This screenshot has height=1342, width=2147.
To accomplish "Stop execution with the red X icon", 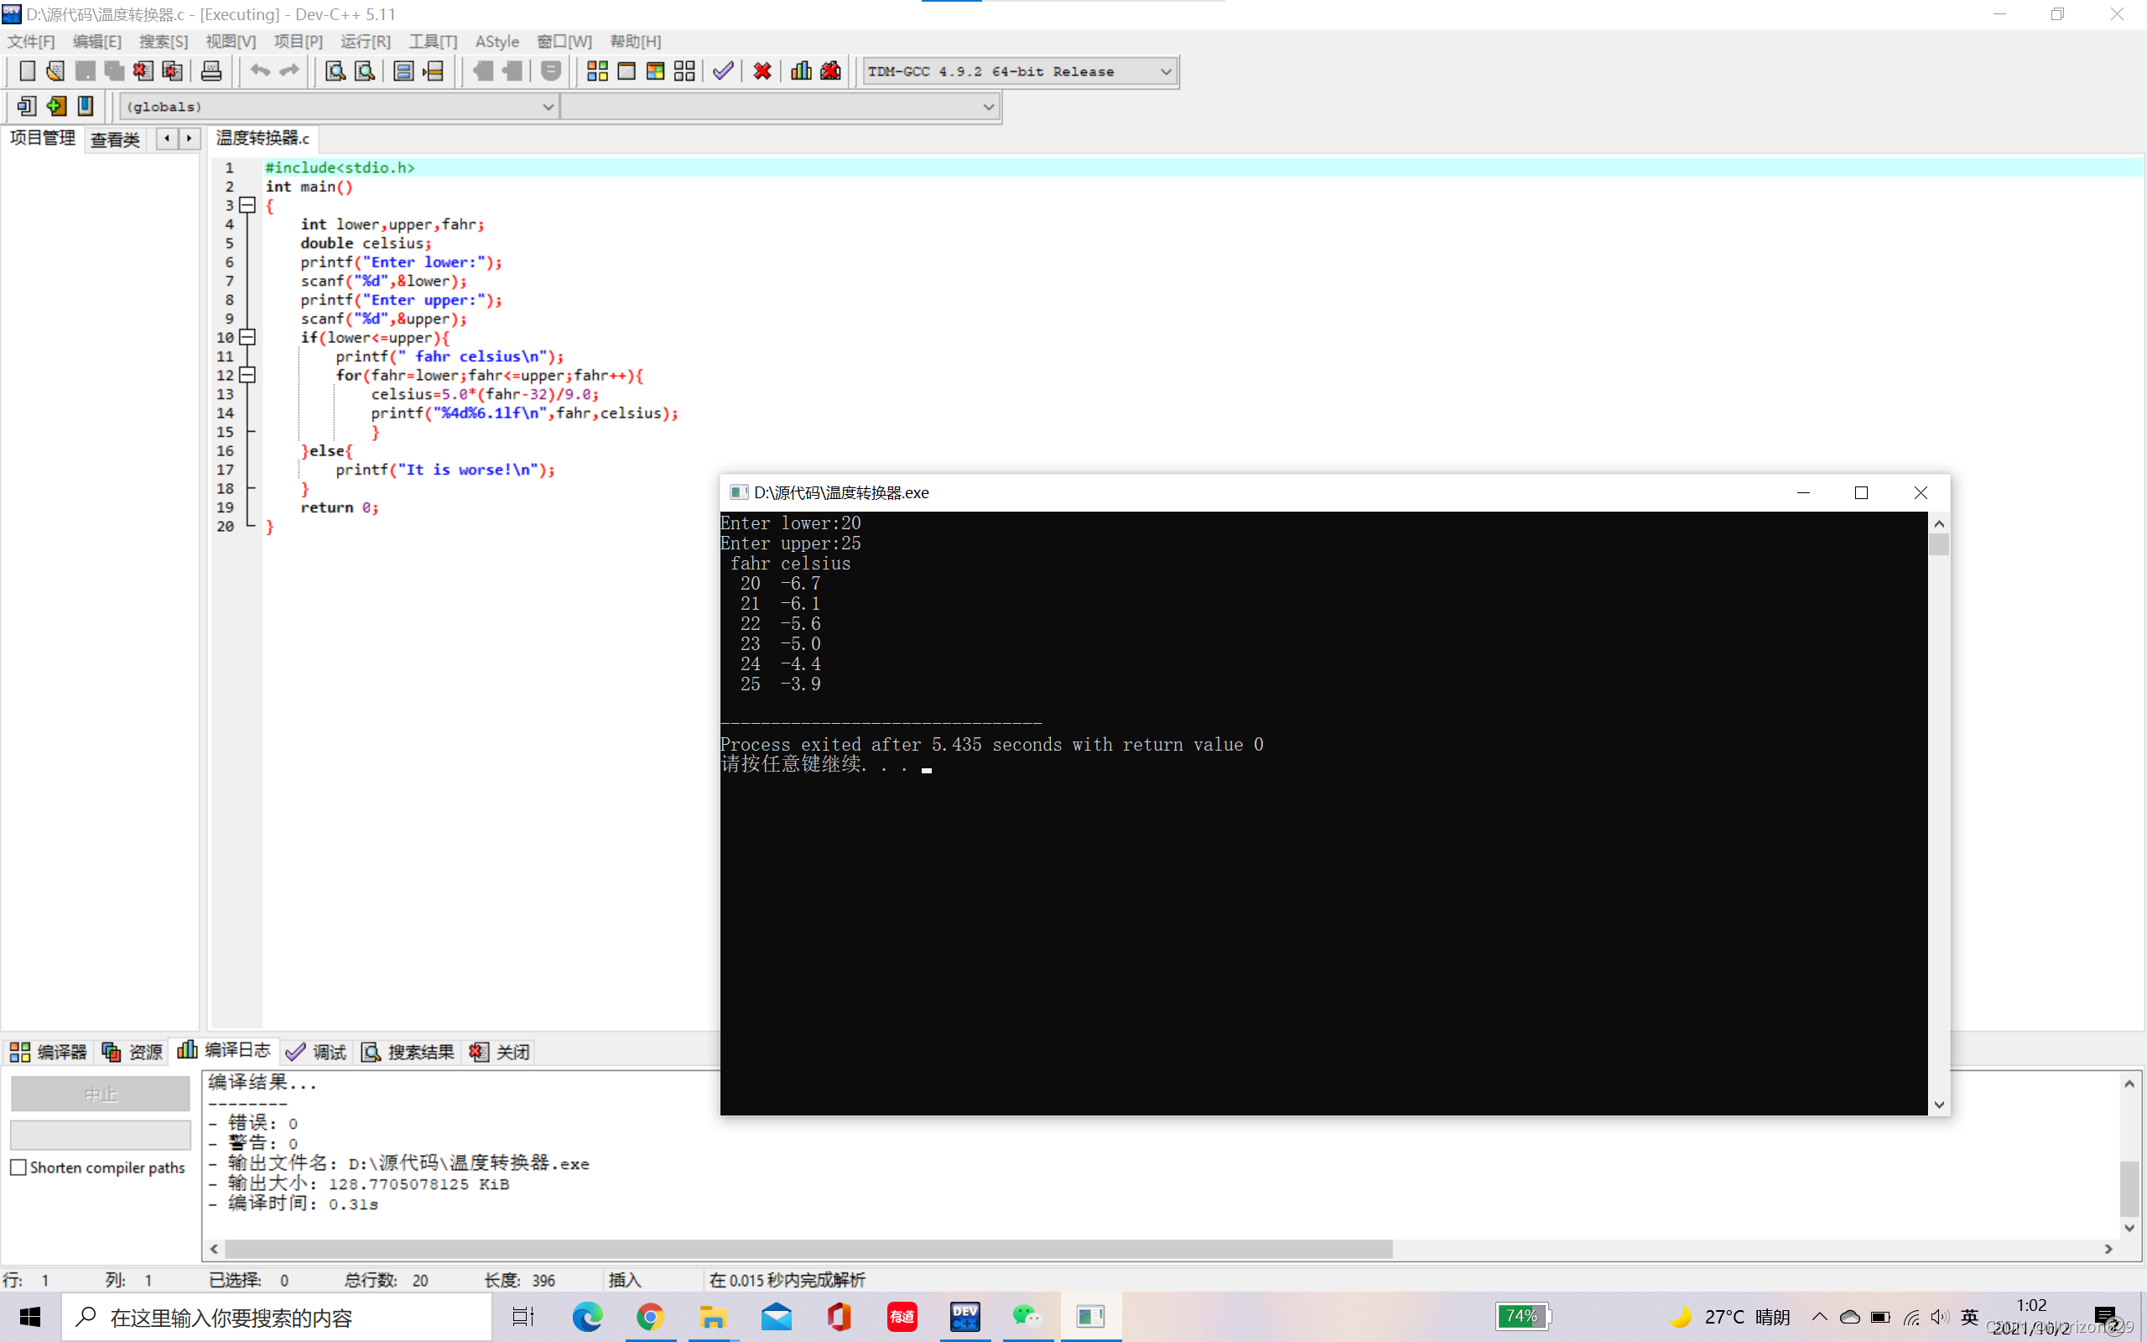I will click(x=762, y=71).
